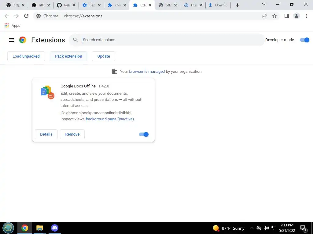Screen dimensions: 313x234
Task: Click Load unpacked button
Action: tap(26, 56)
